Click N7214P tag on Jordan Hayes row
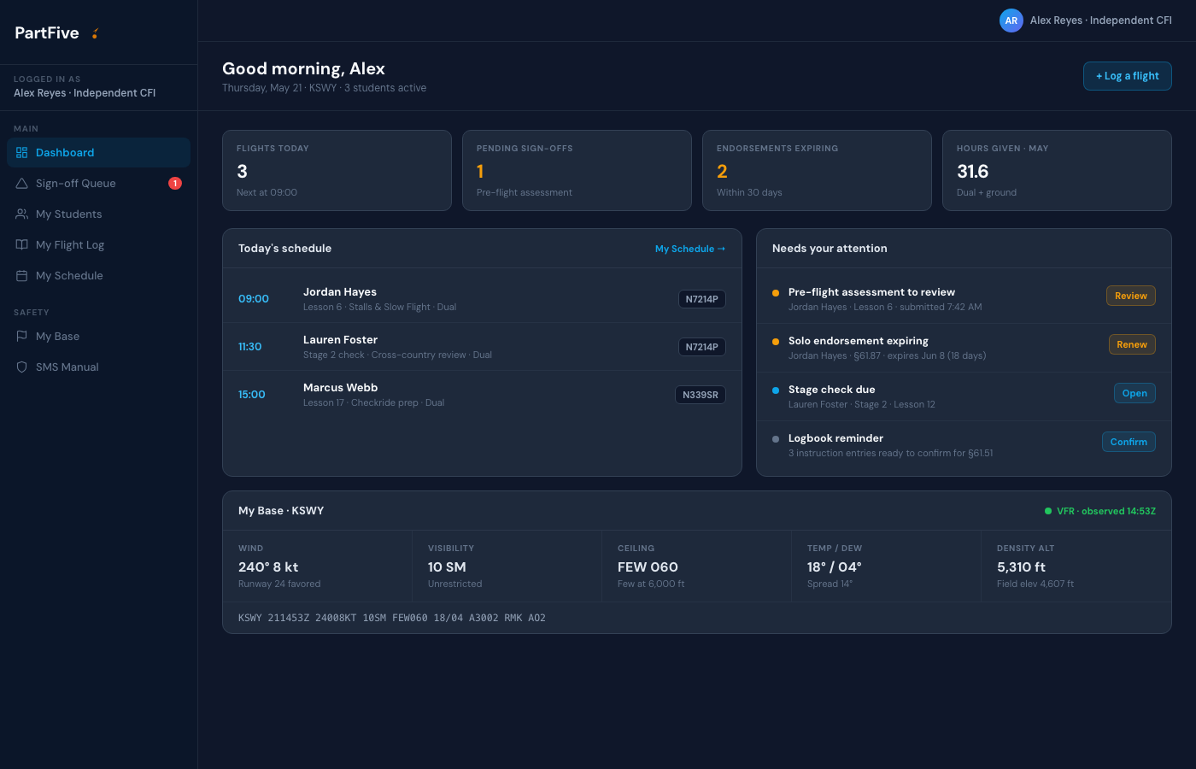1196x769 pixels. [702, 299]
